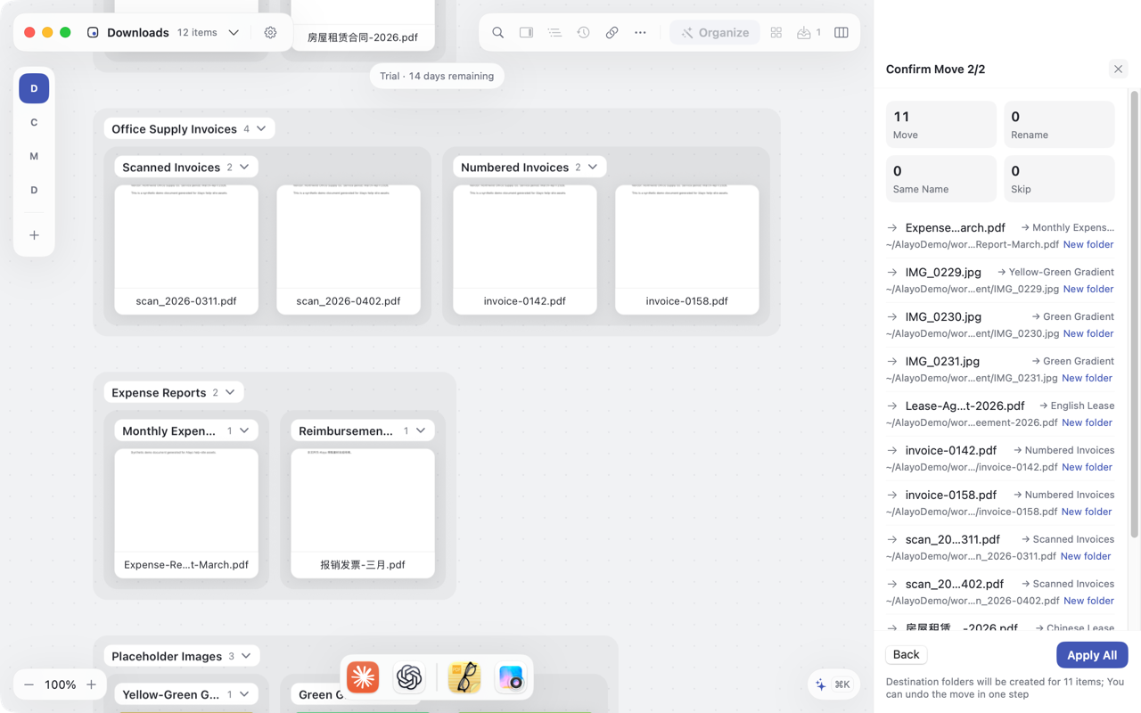Collapse the Office Supply Invoices group
The image size is (1141, 713).
point(261,129)
